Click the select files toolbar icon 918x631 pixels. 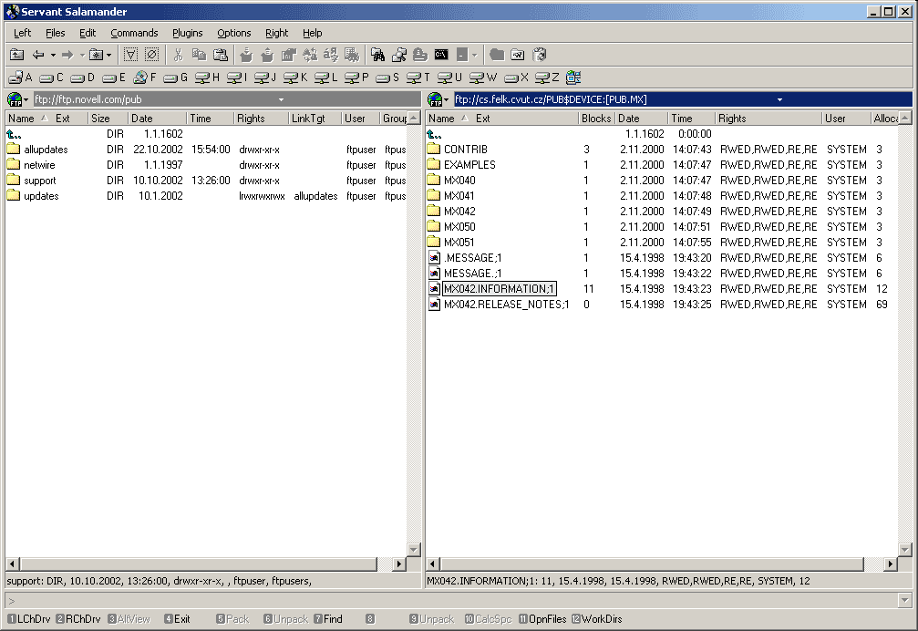click(x=130, y=55)
